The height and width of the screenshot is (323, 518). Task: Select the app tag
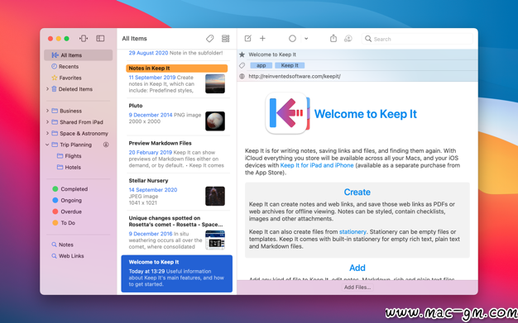[261, 65]
